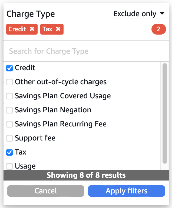Remove the Tax filter tag

point(58,29)
